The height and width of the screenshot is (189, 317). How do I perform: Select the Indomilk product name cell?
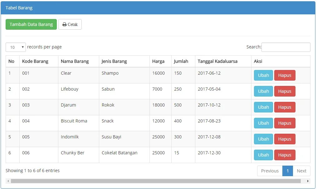79,139
